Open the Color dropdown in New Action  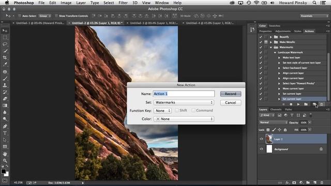184,119
